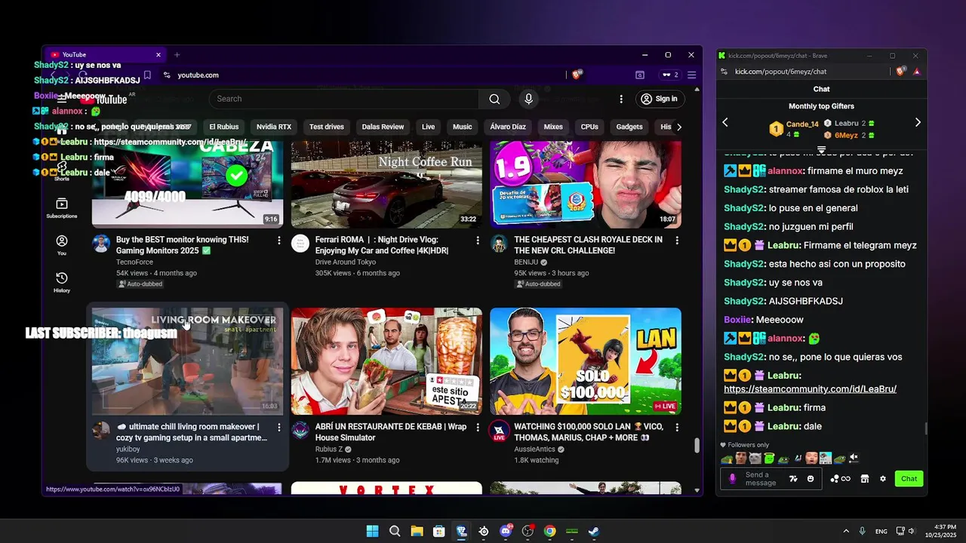Open Brave hamburger menu in YouTube window
Image resolution: width=966 pixels, height=543 pixels.
tap(691, 75)
